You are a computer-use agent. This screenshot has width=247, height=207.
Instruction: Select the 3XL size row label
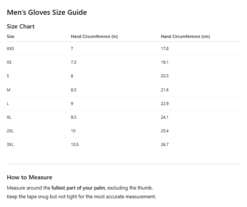coord(10,145)
